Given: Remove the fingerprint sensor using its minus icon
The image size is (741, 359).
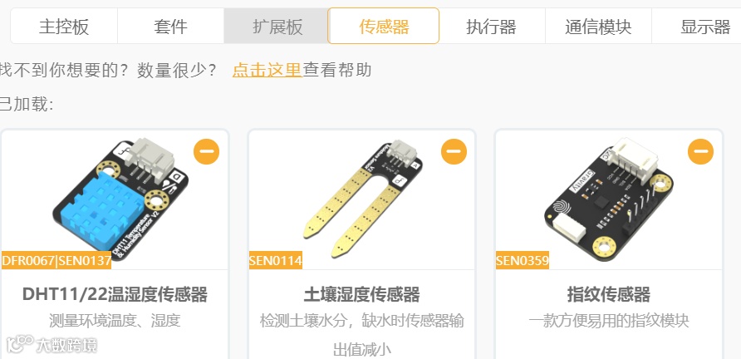Looking at the screenshot, I should [x=700, y=151].
